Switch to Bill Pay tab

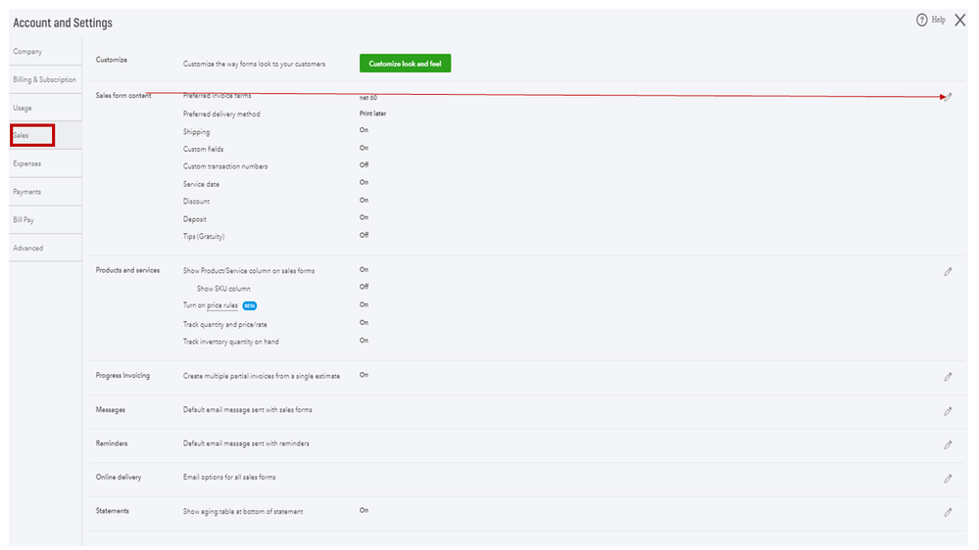pyautogui.click(x=24, y=220)
